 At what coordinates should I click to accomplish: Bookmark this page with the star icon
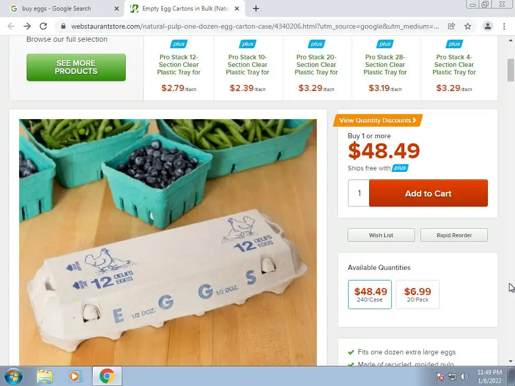pos(468,26)
